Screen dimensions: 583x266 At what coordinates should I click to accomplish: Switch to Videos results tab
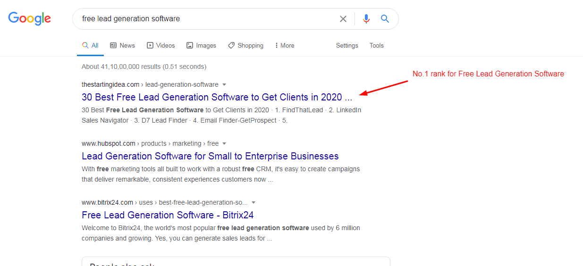click(x=161, y=46)
